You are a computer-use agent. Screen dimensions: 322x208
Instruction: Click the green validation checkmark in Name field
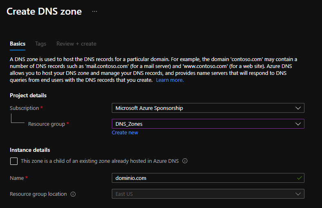[x=300, y=178]
